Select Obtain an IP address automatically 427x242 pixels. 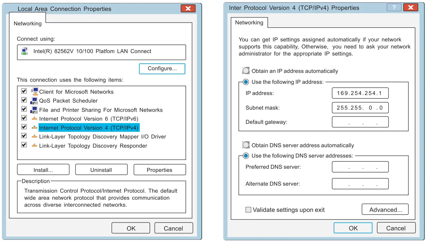tap(246, 71)
